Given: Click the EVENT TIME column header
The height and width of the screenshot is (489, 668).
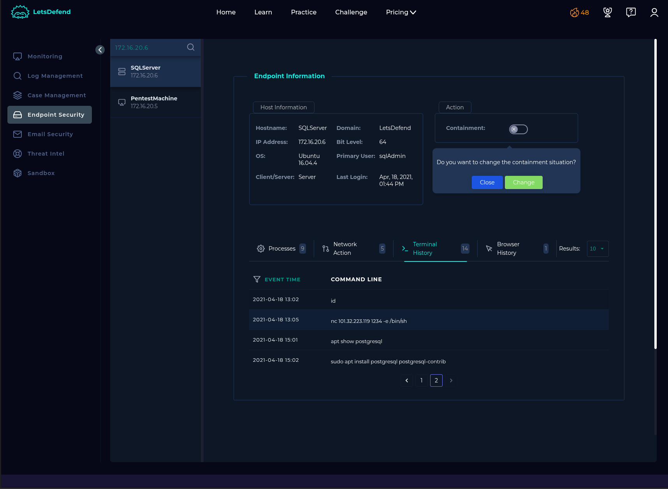Looking at the screenshot, I should (282, 279).
